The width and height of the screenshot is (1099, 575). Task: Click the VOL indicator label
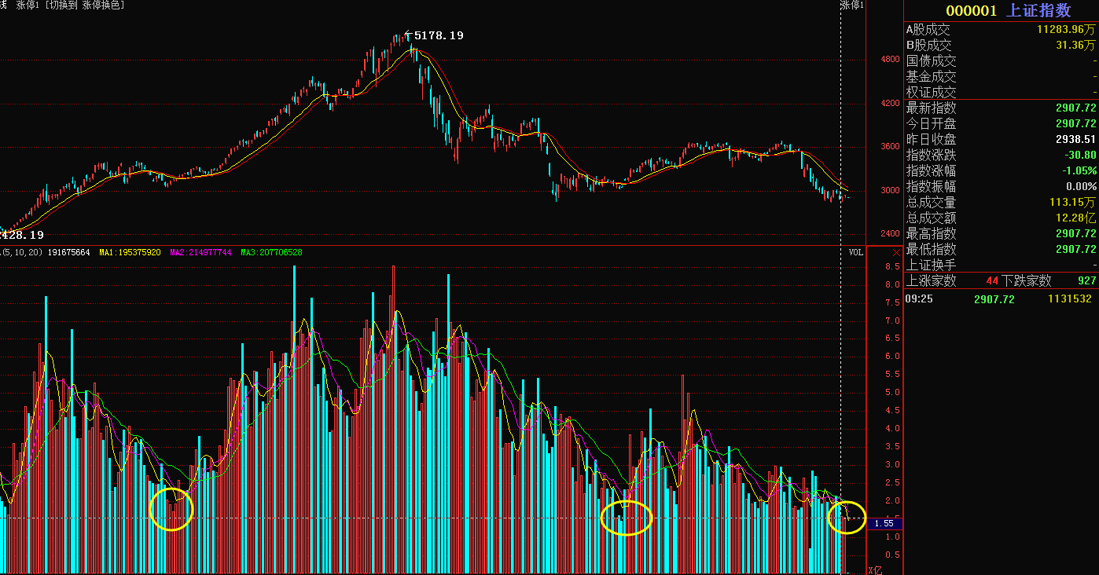click(855, 252)
